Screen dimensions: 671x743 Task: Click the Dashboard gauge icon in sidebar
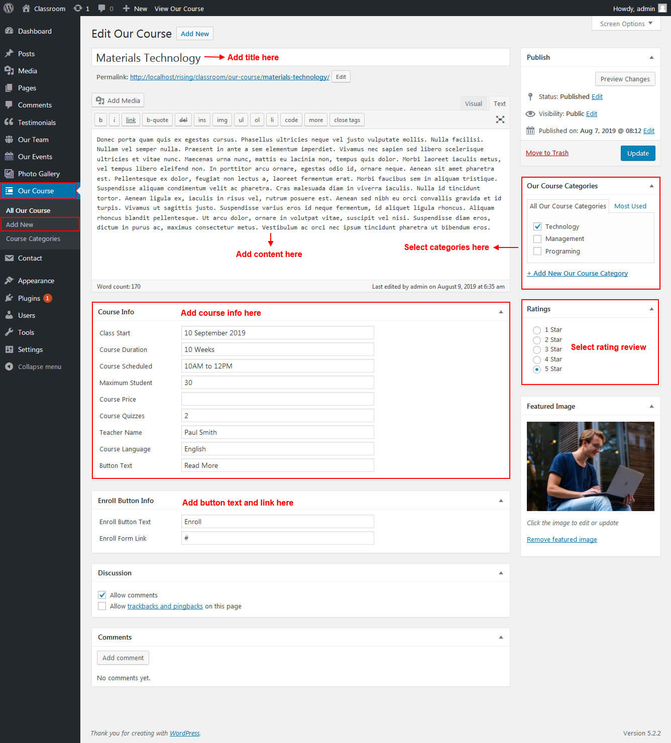click(9, 31)
